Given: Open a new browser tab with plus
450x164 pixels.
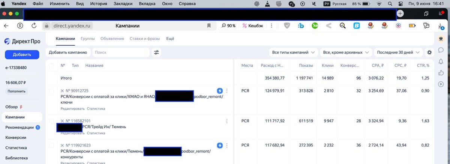Looking at the screenshot, I should (400, 13).
